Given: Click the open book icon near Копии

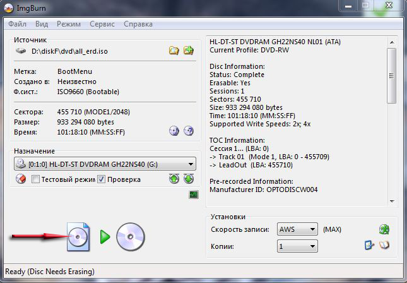Looking at the screenshot, I should point(384,245).
